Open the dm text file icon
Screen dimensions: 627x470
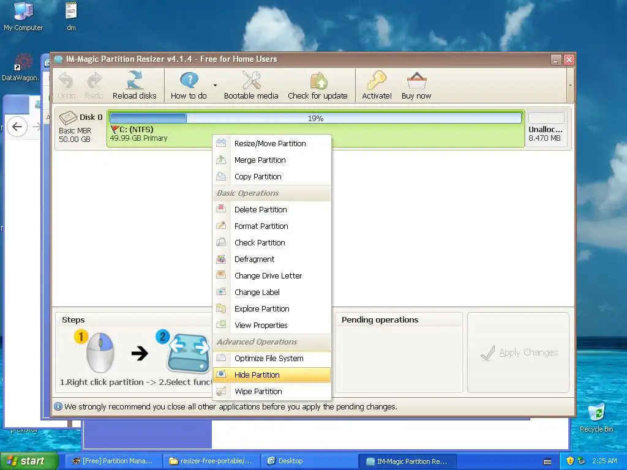71,17
